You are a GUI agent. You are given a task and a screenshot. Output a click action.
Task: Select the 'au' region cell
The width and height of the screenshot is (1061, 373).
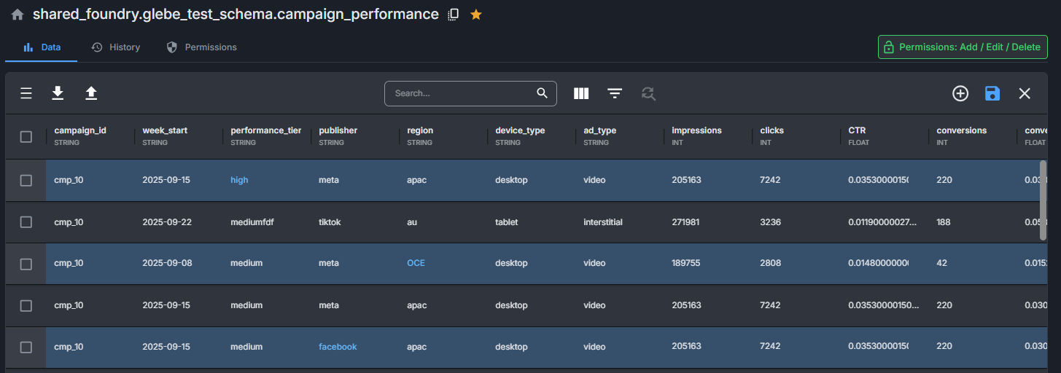coord(443,222)
